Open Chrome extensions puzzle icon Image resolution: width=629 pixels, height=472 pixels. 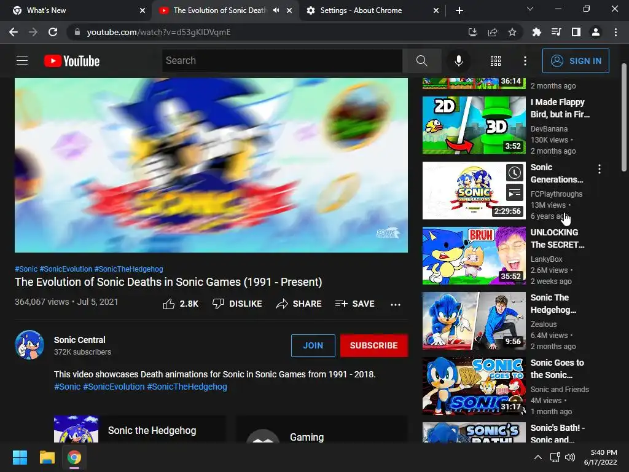(536, 32)
